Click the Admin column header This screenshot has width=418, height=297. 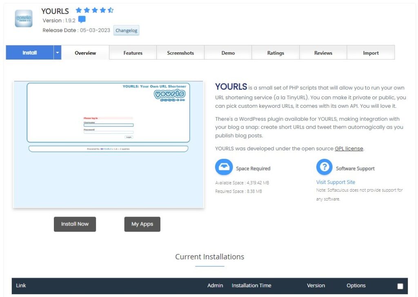[x=215, y=286]
